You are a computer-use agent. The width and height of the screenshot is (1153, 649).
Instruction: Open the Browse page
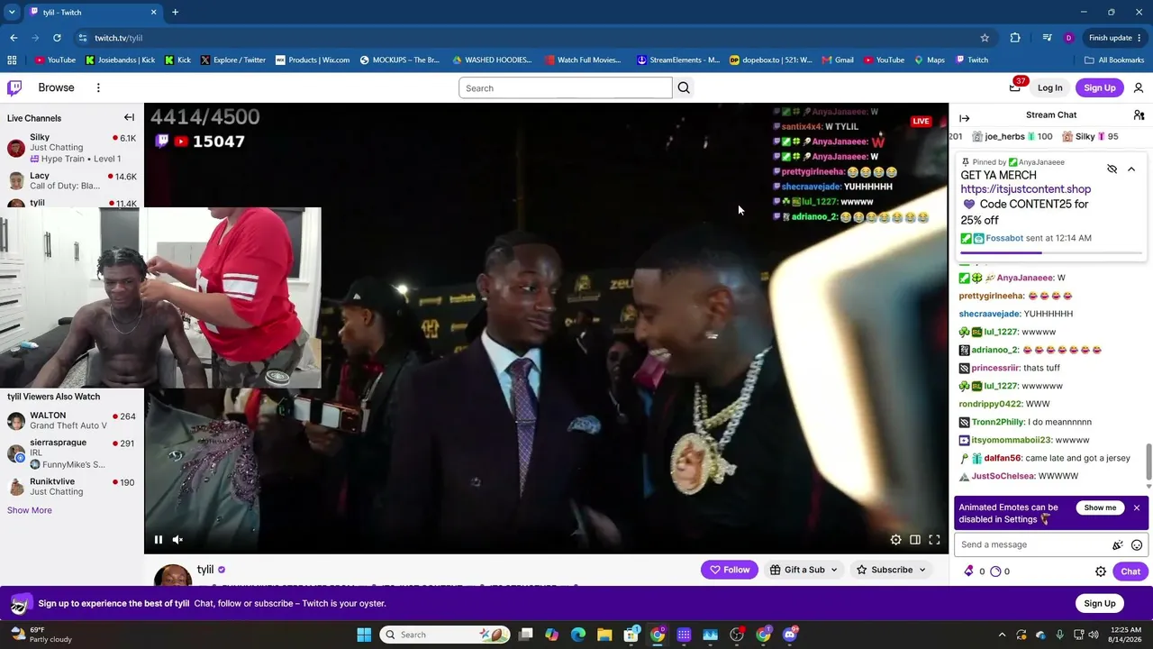[x=56, y=87]
